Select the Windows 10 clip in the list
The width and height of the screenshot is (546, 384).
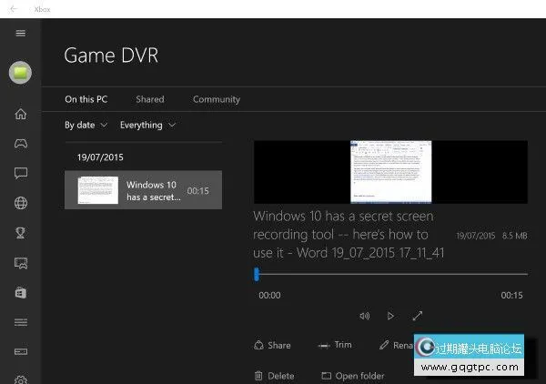pos(143,190)
